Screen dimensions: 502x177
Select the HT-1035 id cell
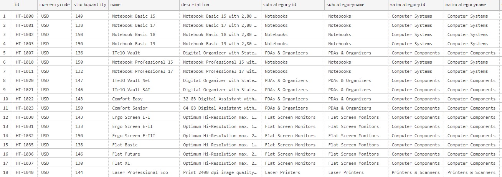[x=25, y=145]
